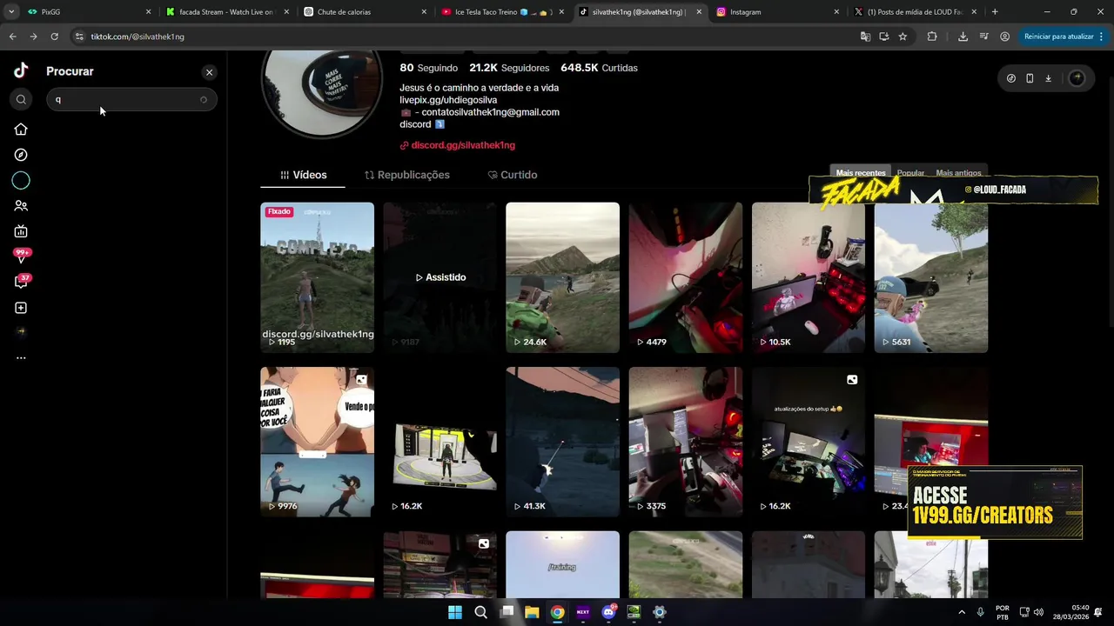Open the video with 24.6K views

click(x=562, y=277)
